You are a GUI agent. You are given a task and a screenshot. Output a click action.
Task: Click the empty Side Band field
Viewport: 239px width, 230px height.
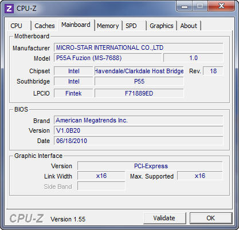pyautogui.click(x=101, y=186)
